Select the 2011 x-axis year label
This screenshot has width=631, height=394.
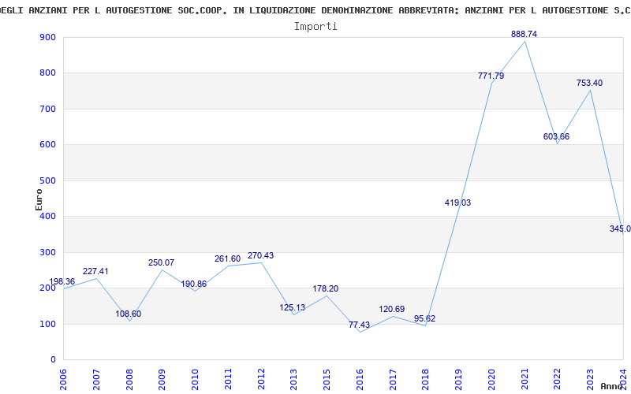pyautogui.click(x=228, y=380)
